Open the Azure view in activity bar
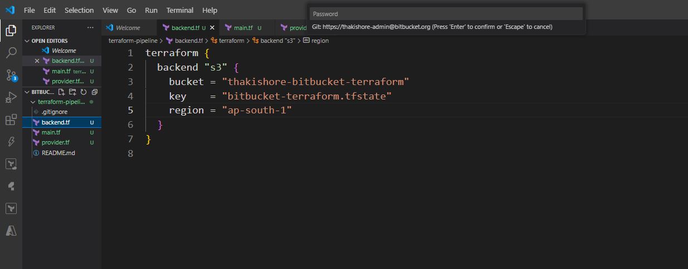688x269 pixels. (x=11, y=231)
